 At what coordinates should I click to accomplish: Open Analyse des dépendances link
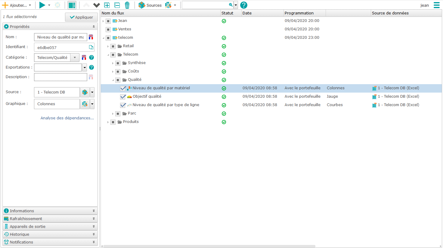[67, 118]
